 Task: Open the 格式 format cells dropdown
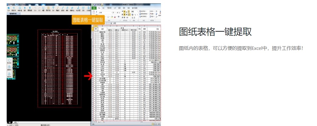pyautogui.click(x=152, y=17)
